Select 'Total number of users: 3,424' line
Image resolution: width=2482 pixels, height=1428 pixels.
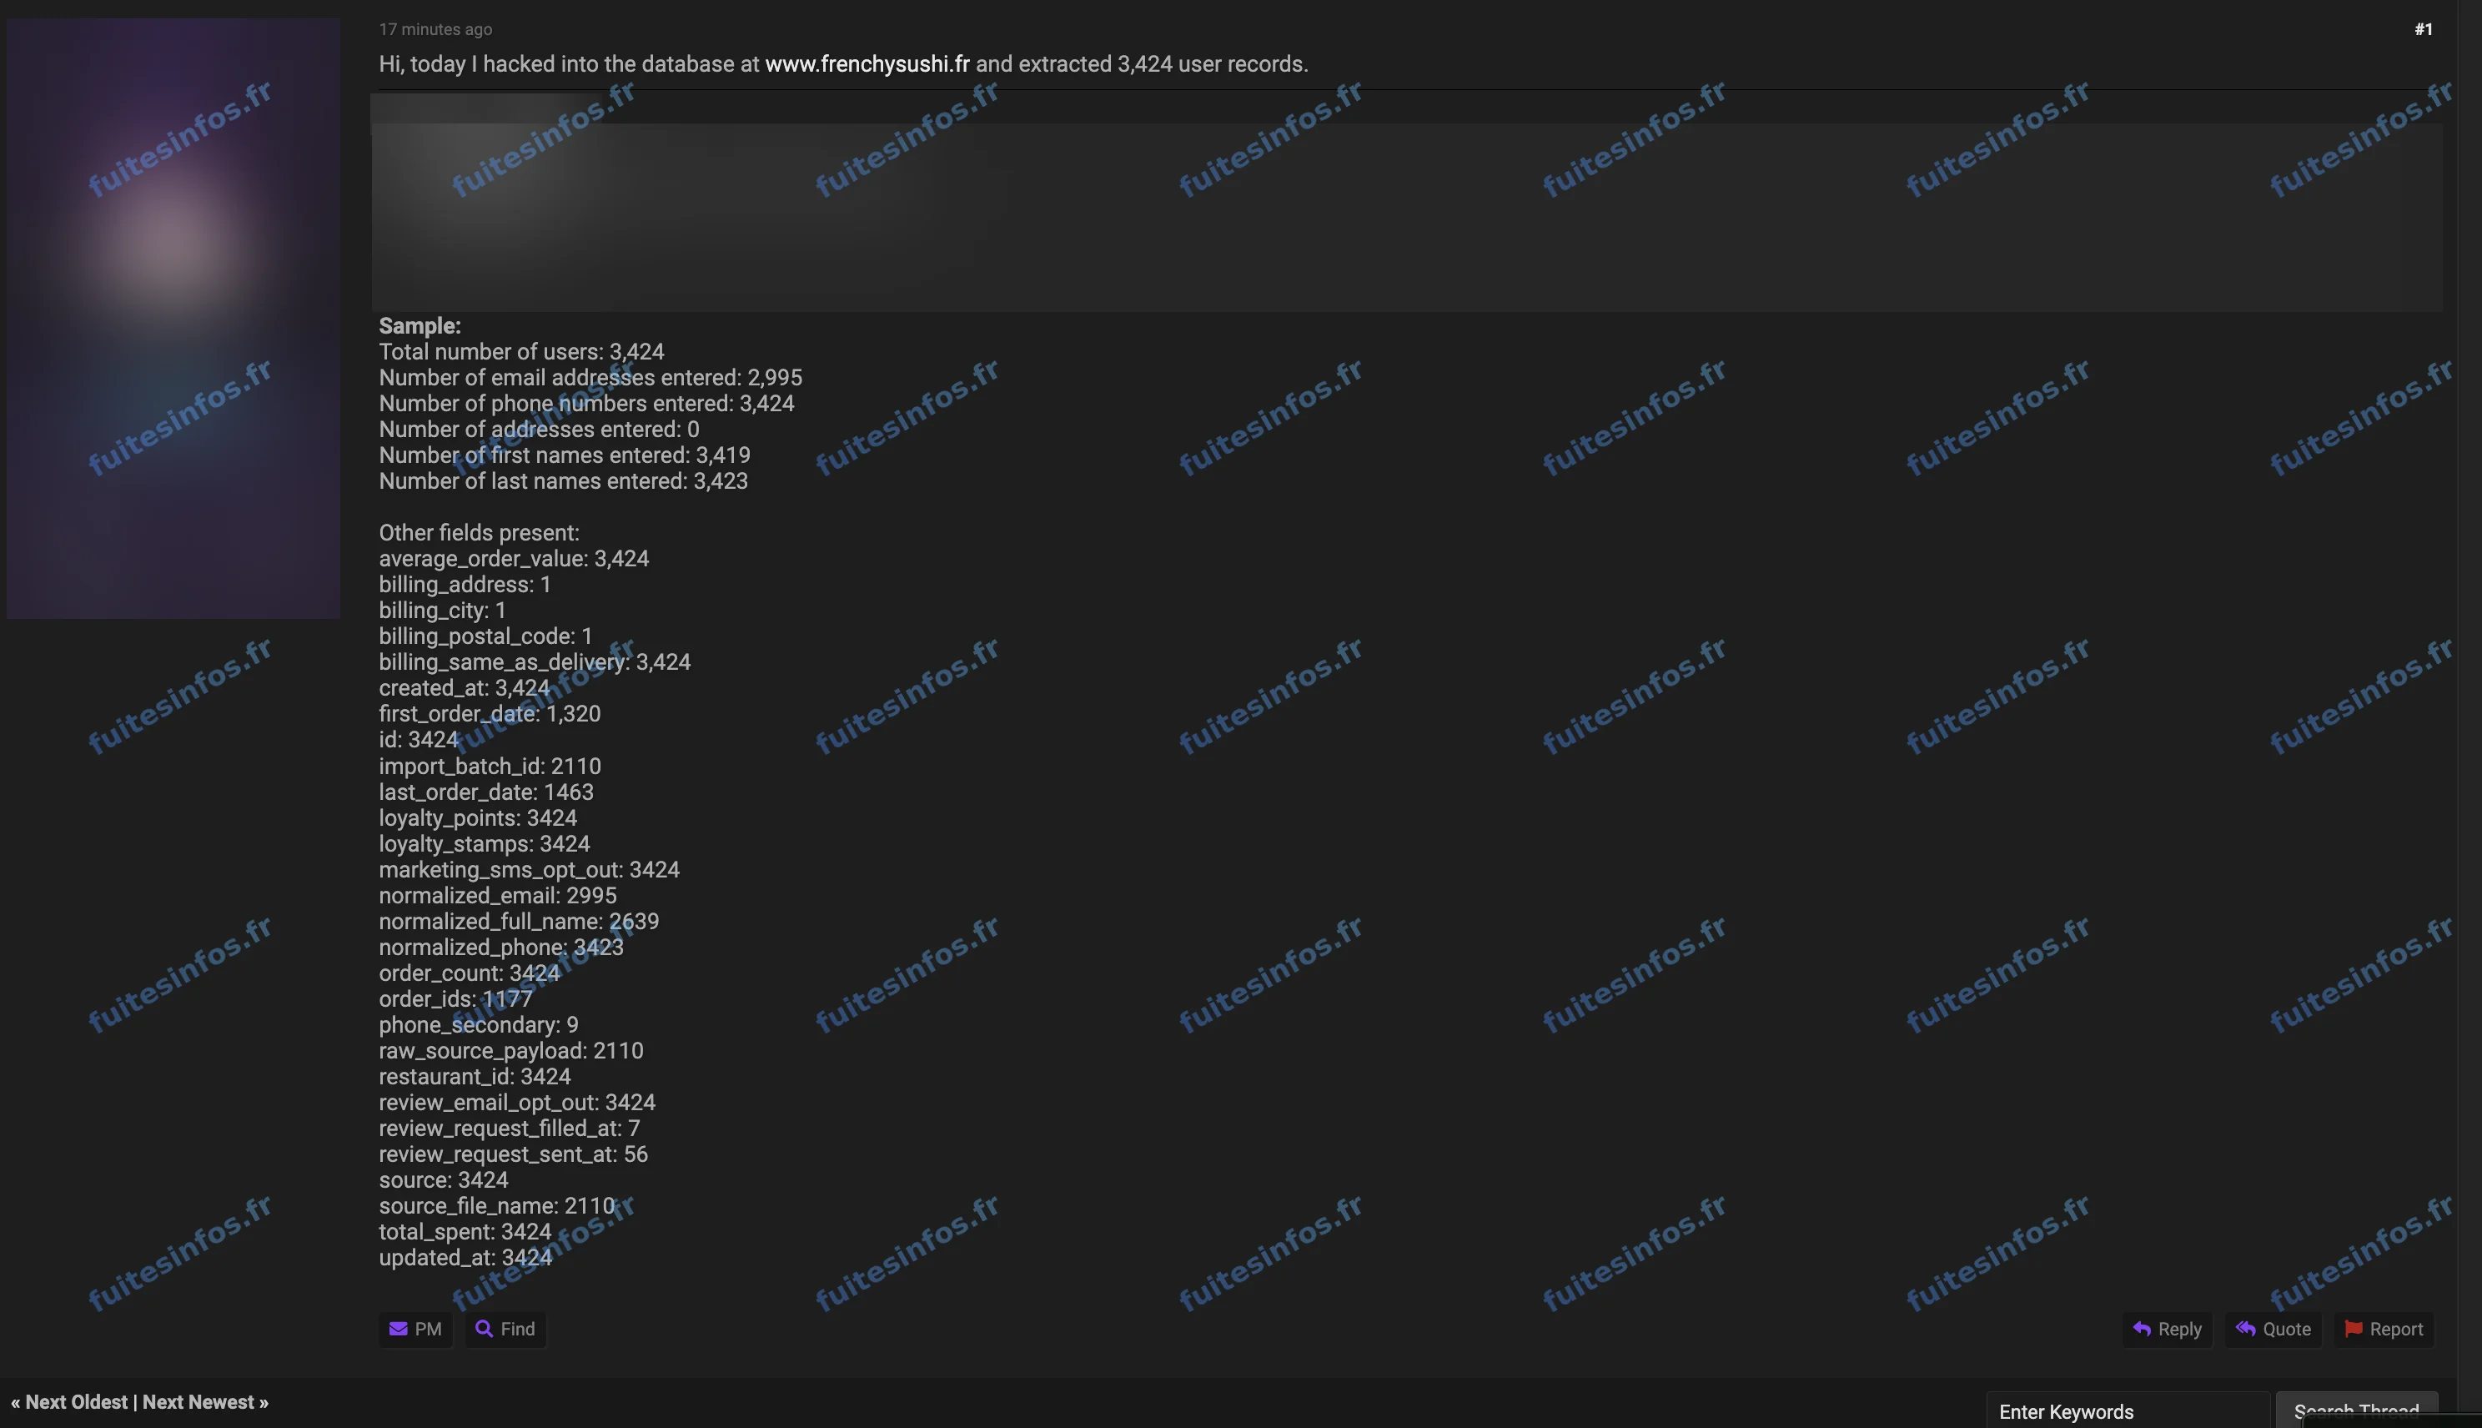tap(522, 351)
